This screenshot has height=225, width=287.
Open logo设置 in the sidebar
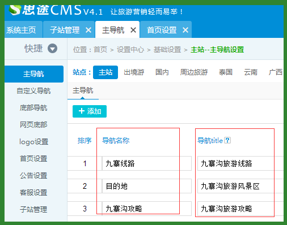click(33, 142)
